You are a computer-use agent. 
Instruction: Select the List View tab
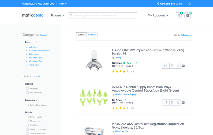(x=81, y=35)
